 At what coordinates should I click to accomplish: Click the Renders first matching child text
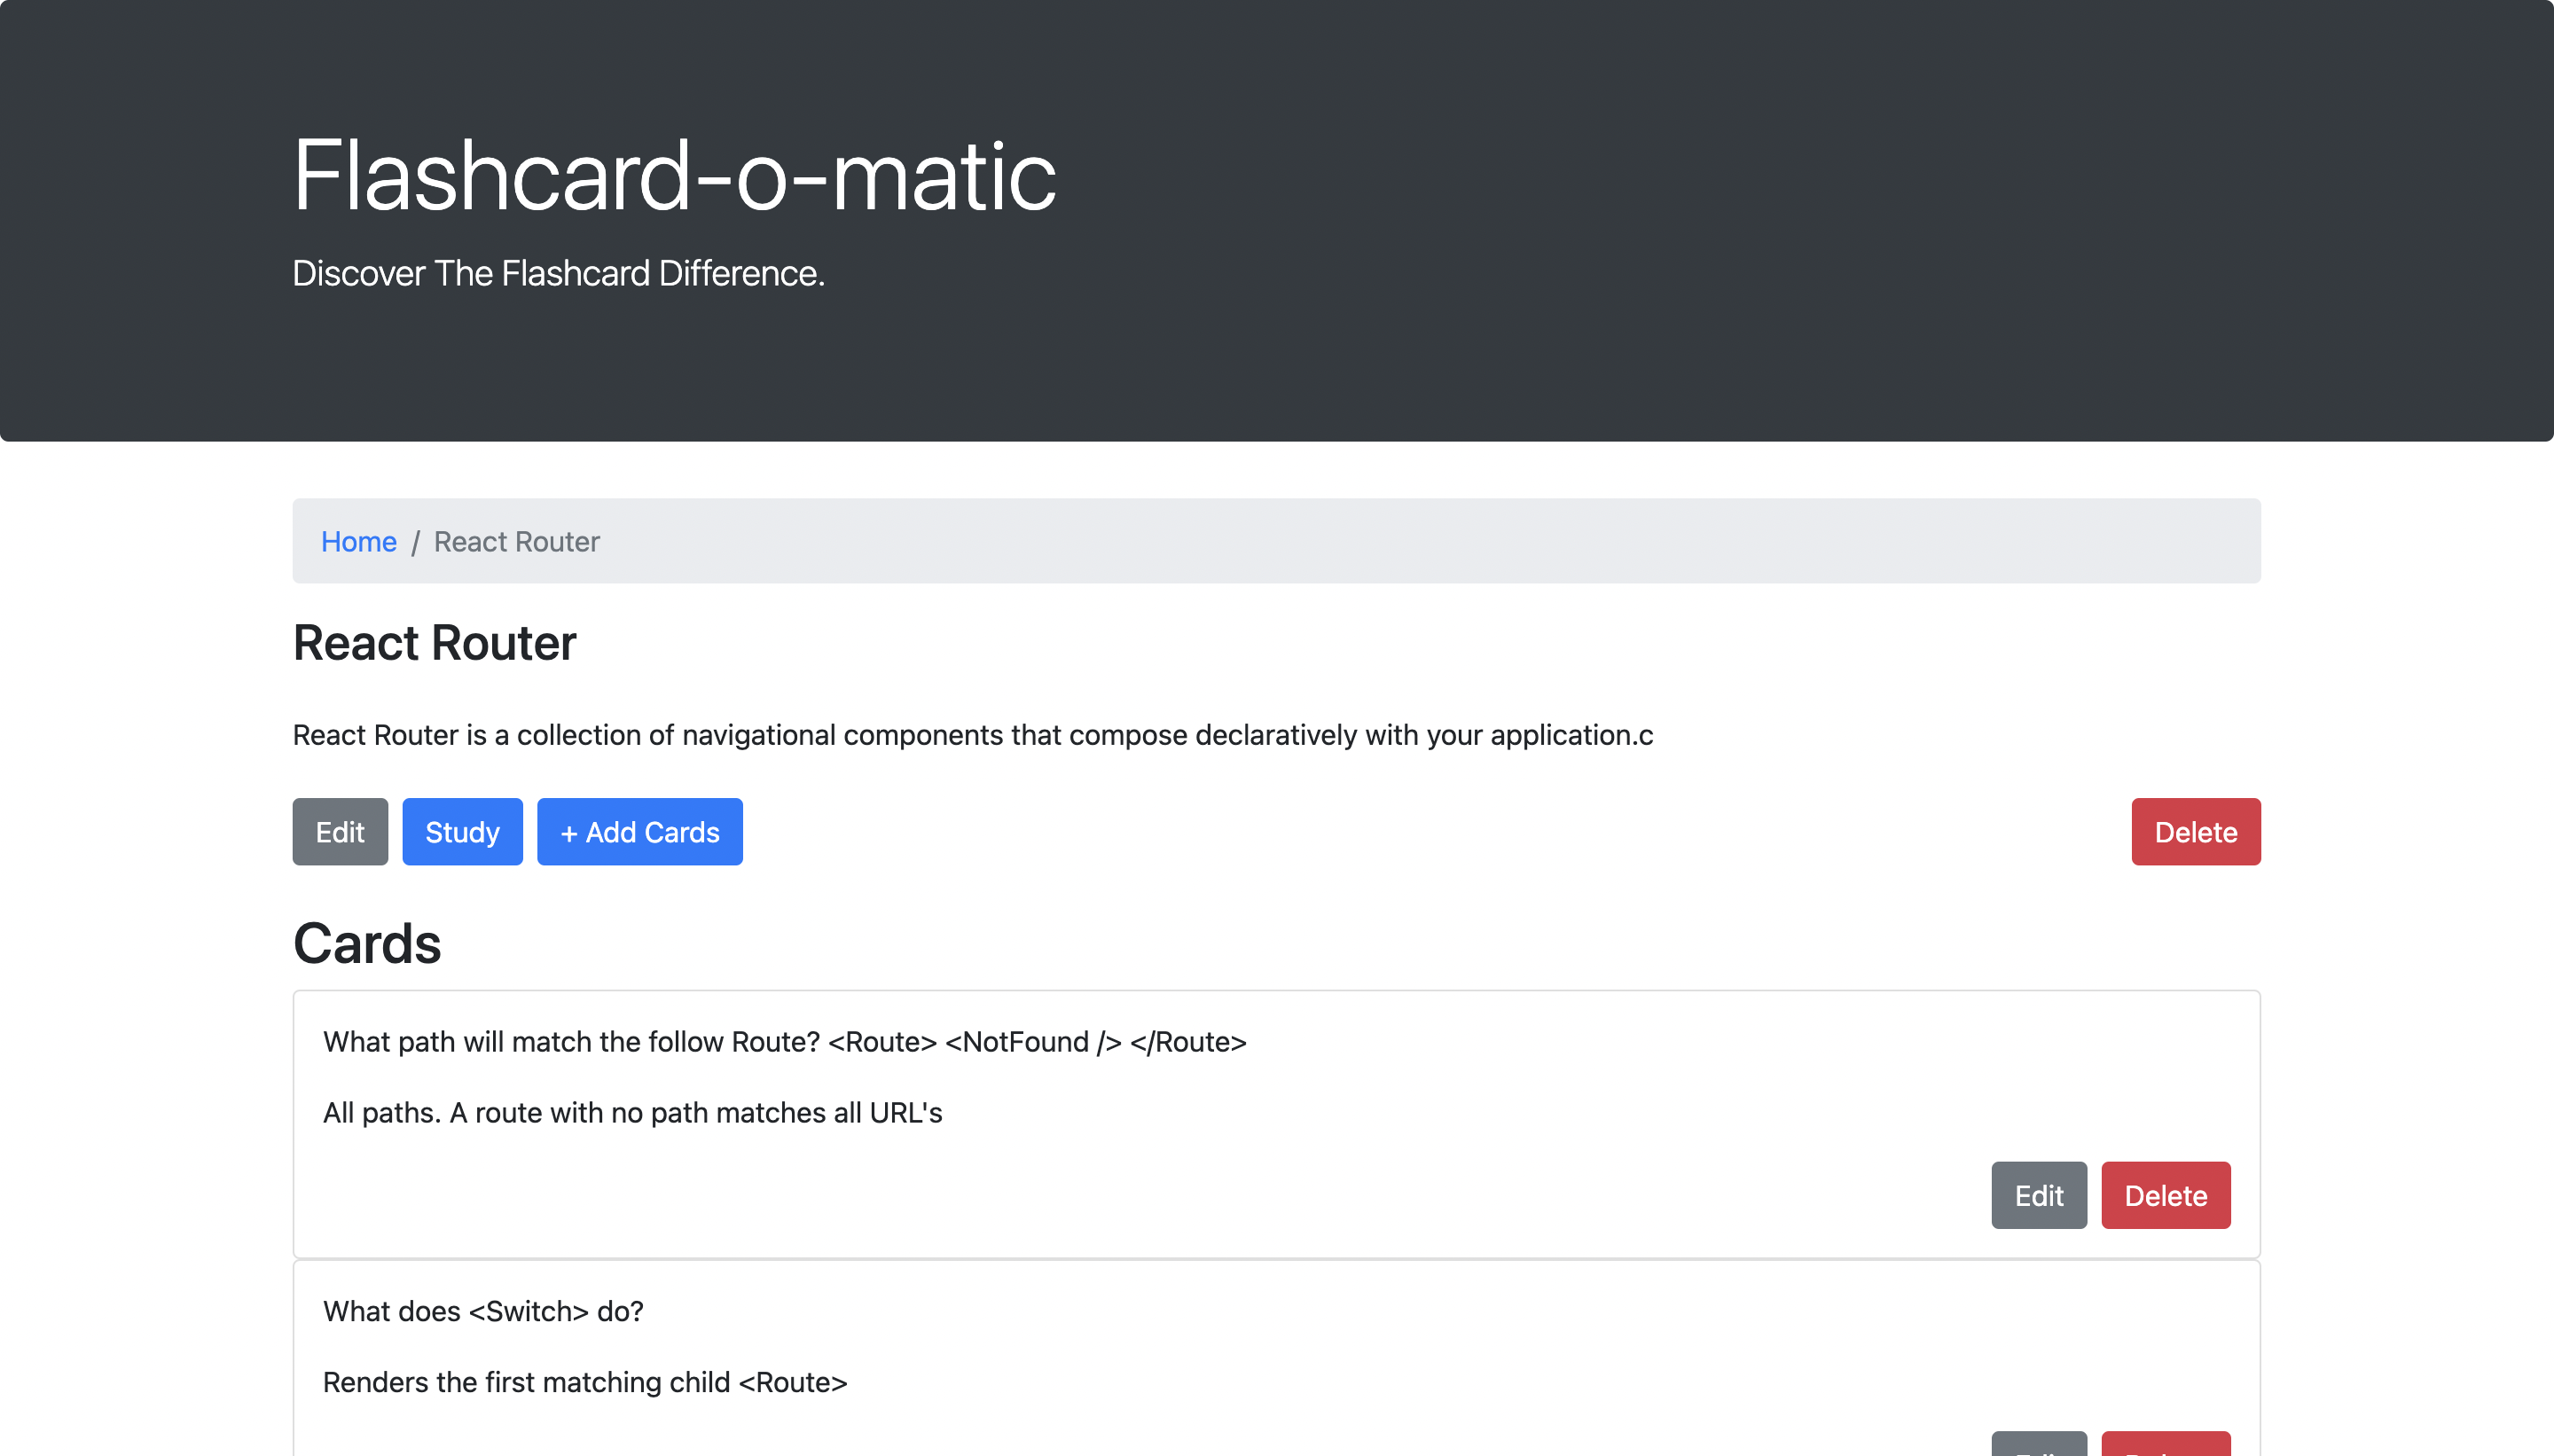coord(584,1382)
